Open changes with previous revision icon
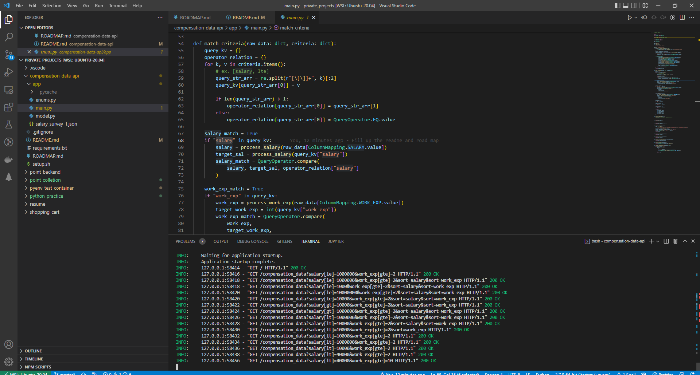 (x=644, y=17)
